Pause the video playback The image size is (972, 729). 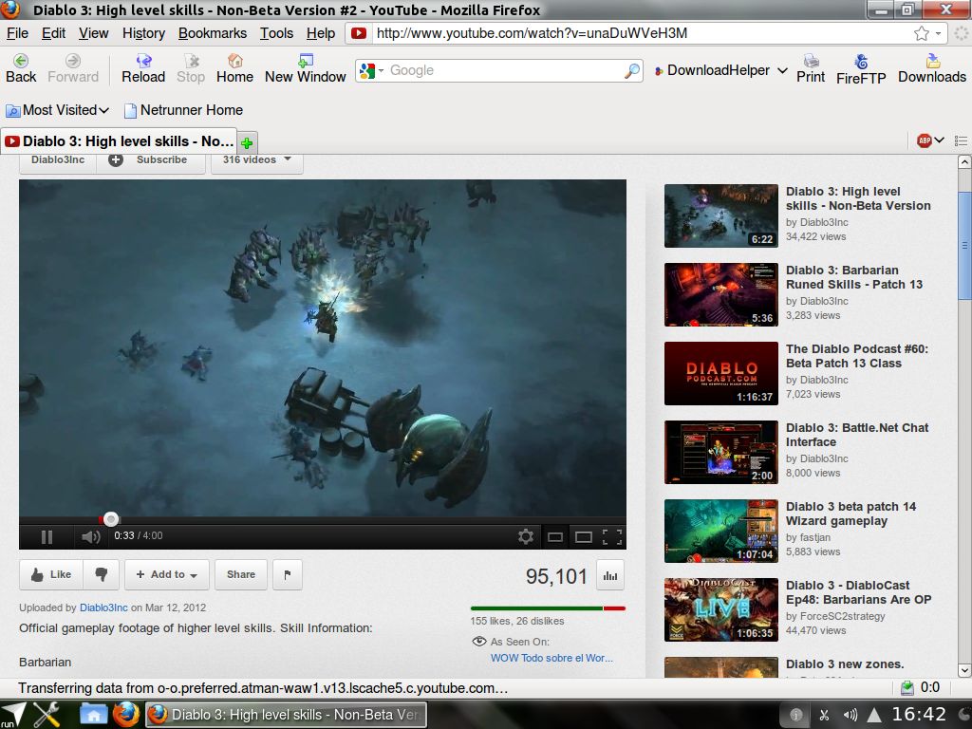(x=47, y=537)
